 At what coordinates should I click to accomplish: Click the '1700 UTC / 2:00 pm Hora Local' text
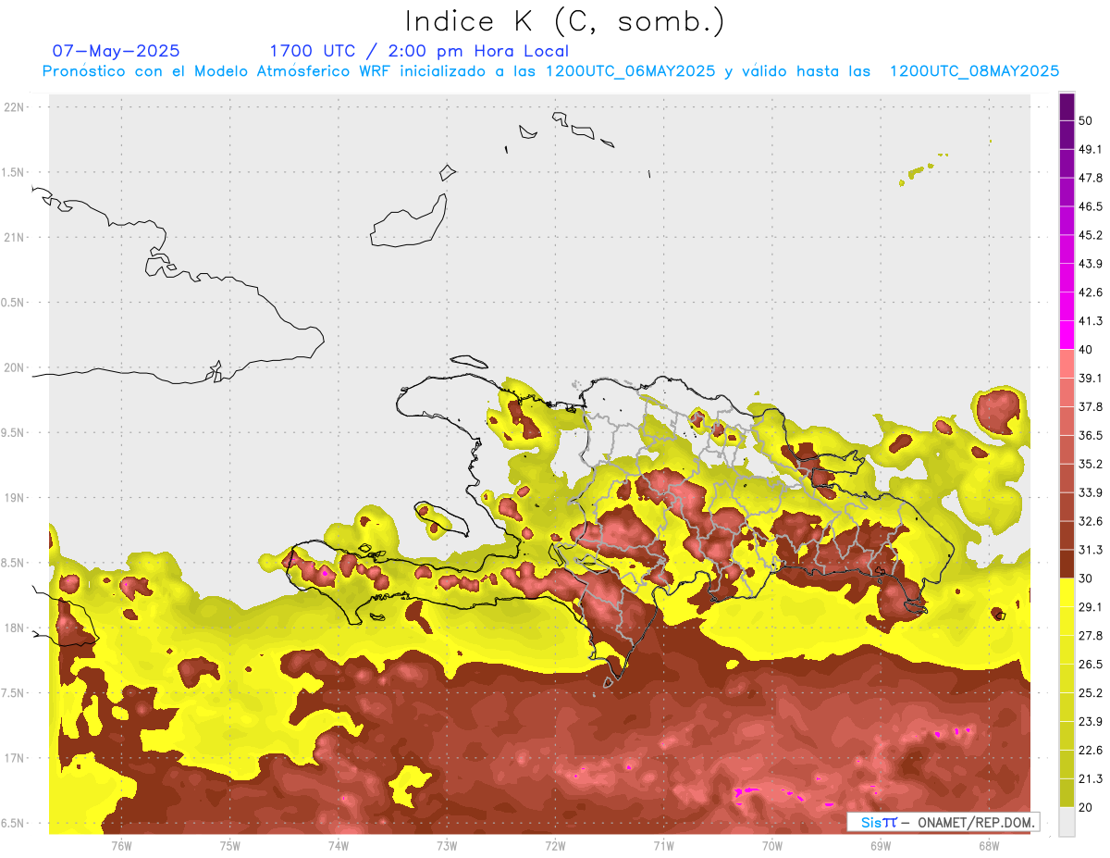(419, 51)
